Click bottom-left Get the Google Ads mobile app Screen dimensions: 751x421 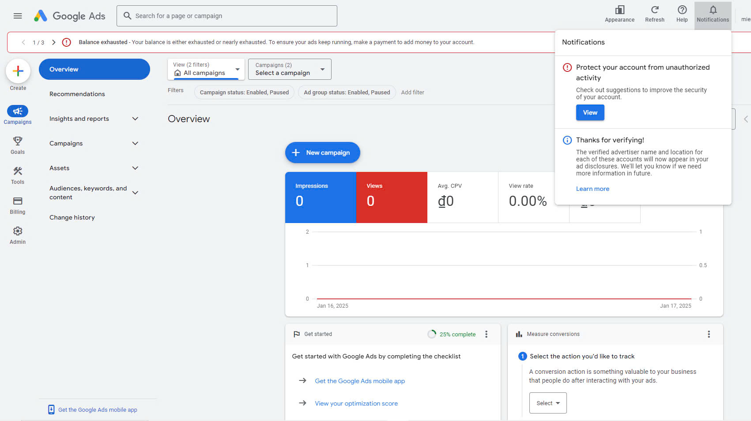98,410
